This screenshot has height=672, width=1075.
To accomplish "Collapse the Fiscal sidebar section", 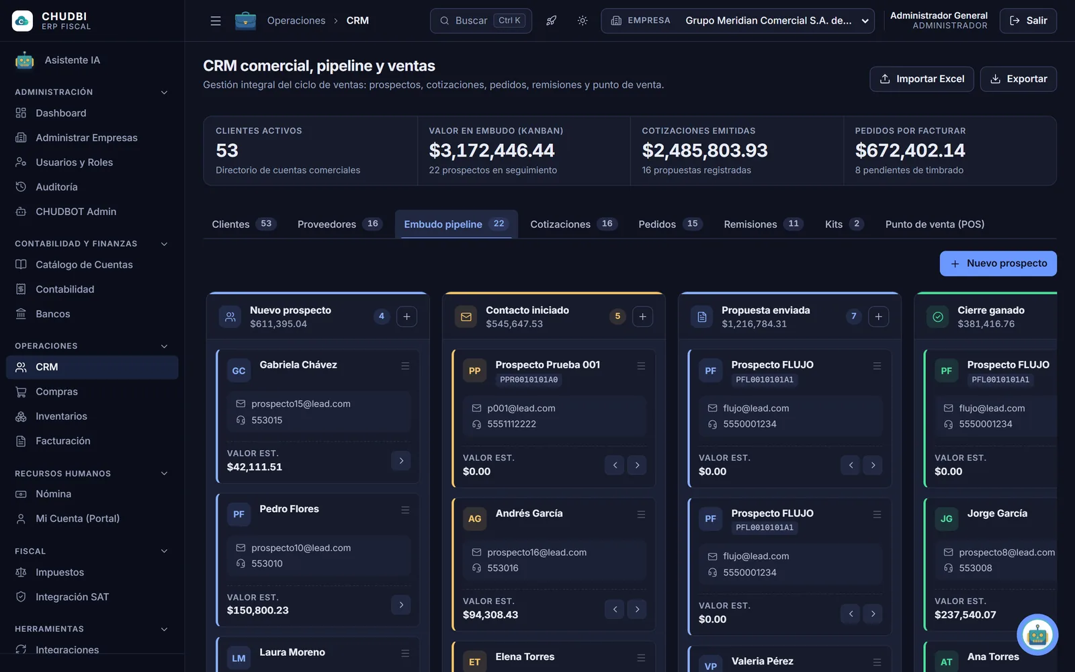I will coord(164,552).
